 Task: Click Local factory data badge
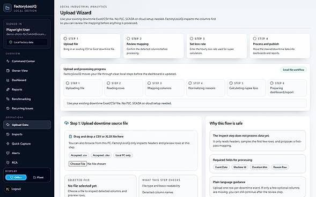click(27, 42)
